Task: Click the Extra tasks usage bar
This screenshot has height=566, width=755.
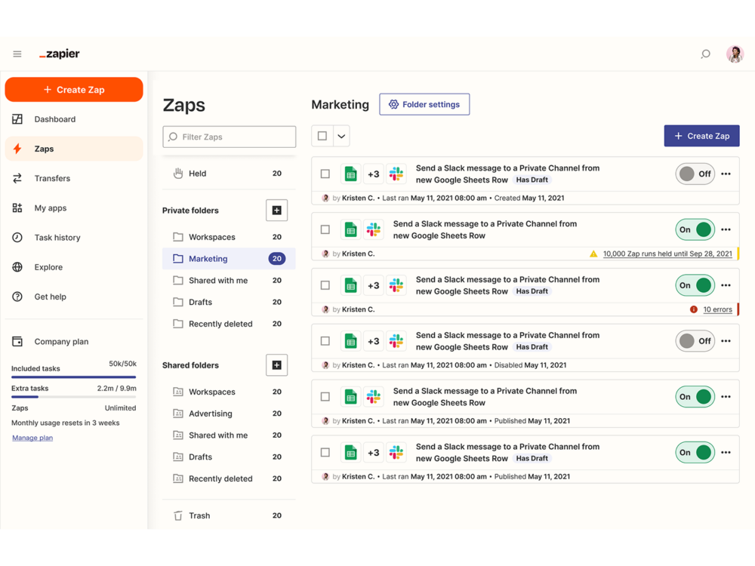Action: click(x=73, y=396)
